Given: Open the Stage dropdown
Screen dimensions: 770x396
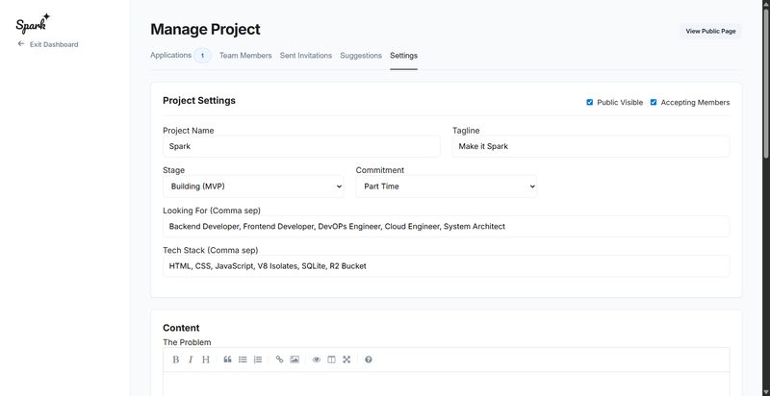Looking at the screenshot, I should [x=253, y=186].
